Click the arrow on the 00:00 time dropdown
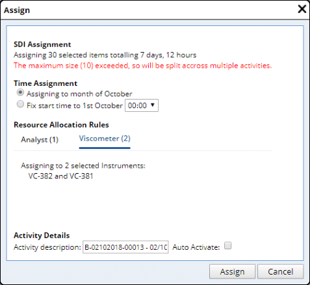 (153, 105)
